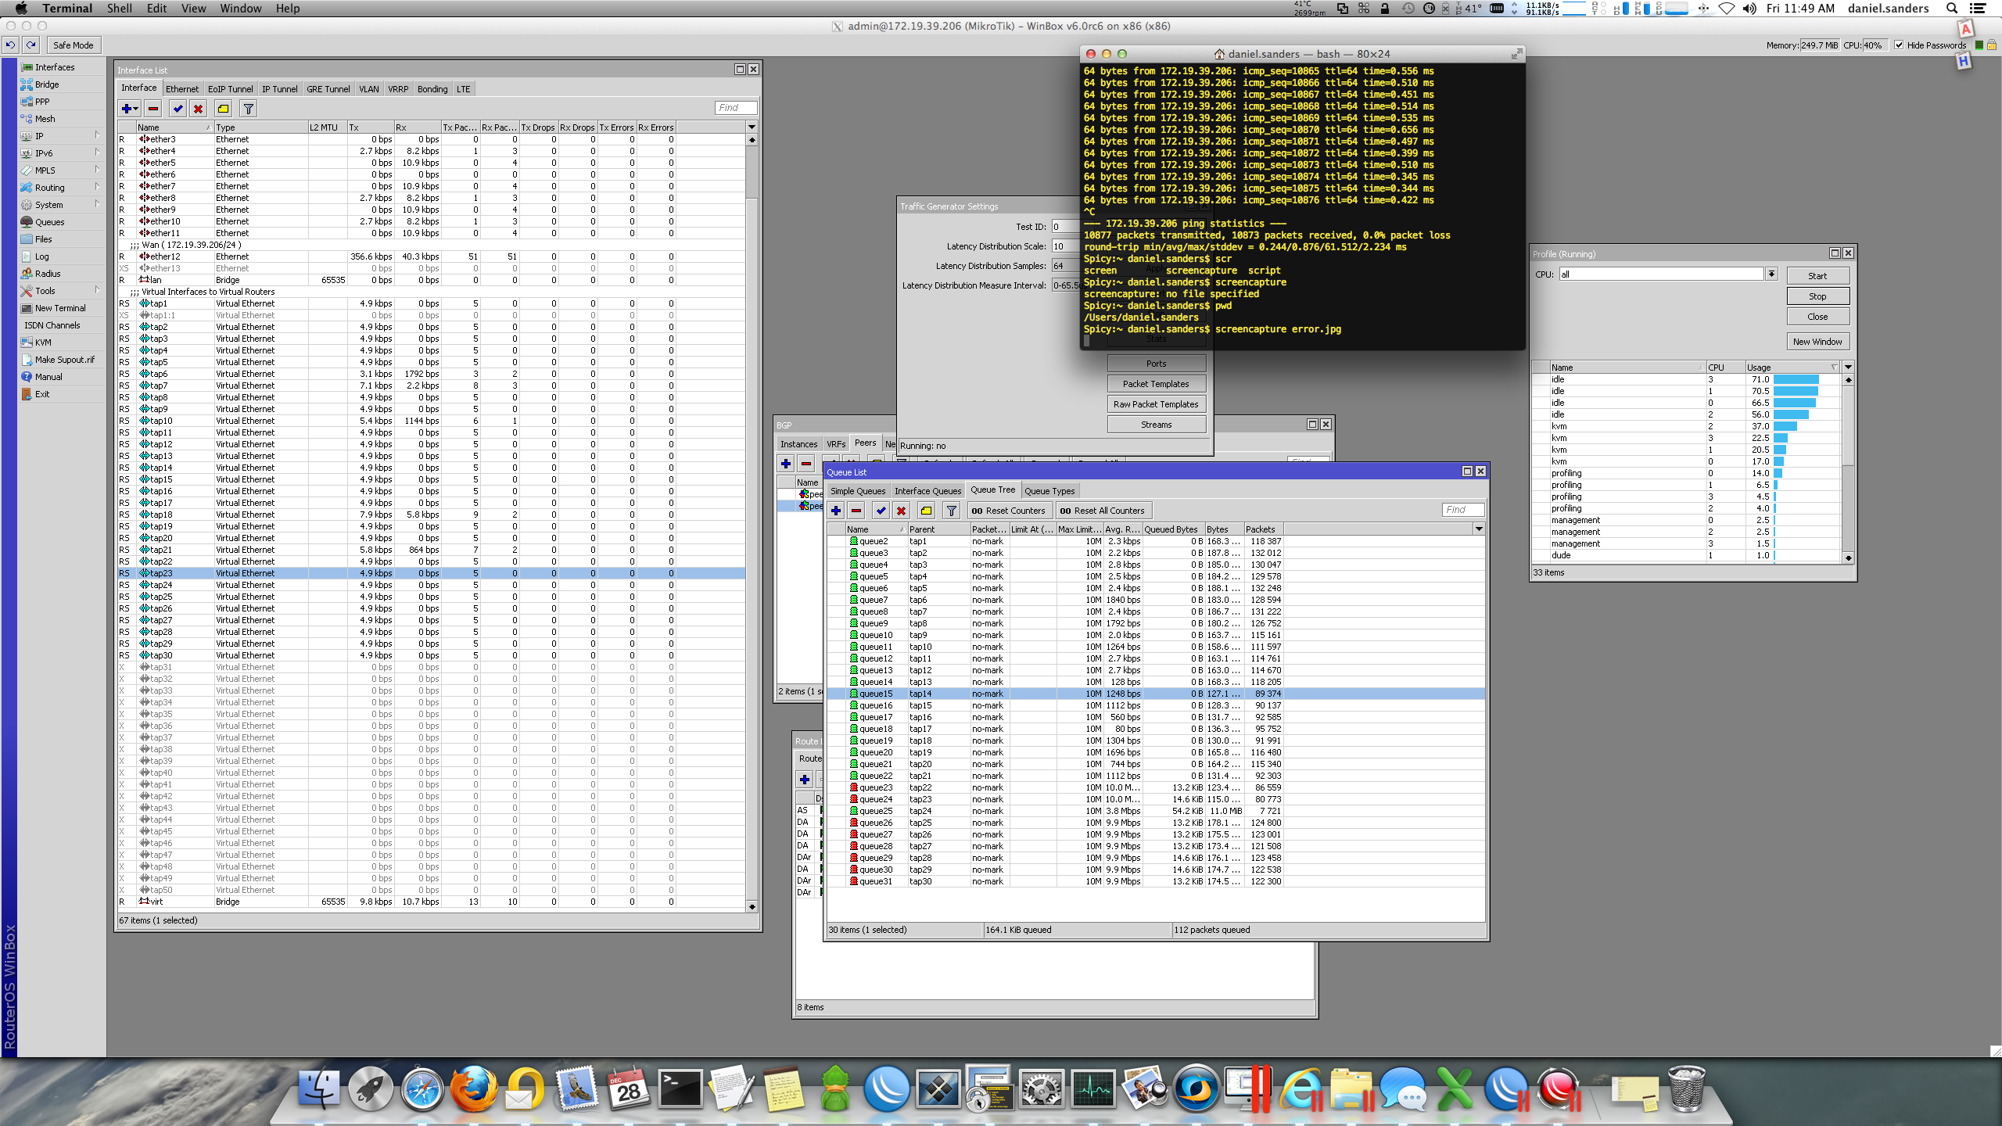Open Spotlight search in the menu bar

coord(1953,9)
